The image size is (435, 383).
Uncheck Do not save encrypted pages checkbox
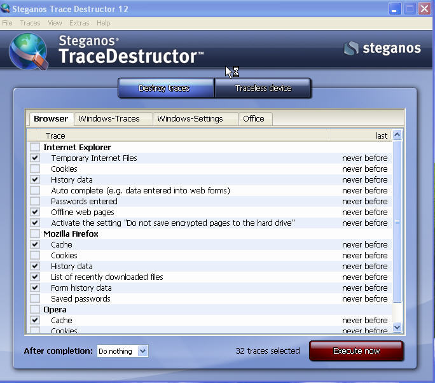pyautogui.click(x=35, y=223)
